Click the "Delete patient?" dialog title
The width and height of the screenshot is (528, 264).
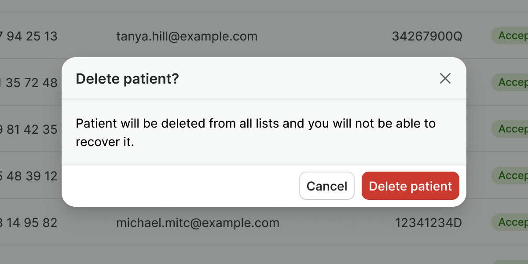click(x=127, y=79)
